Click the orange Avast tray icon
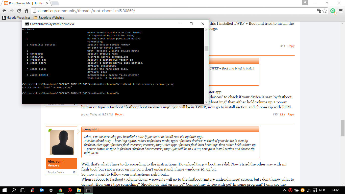 point(302,190)
